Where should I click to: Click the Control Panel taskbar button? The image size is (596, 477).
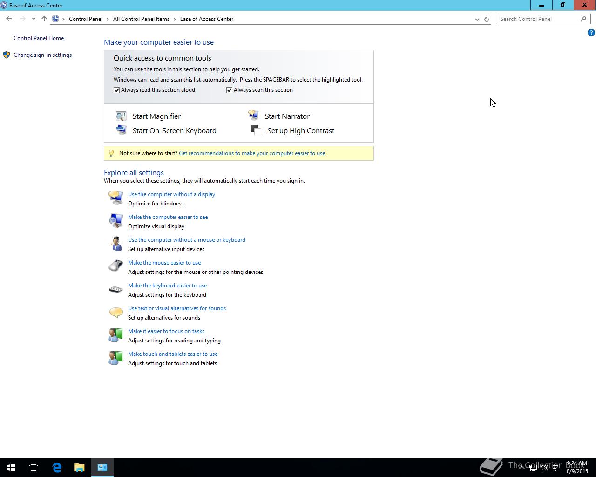pos(102,467)
